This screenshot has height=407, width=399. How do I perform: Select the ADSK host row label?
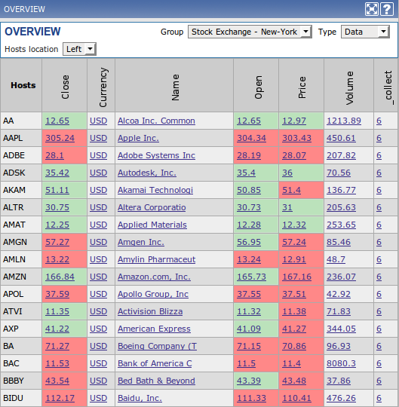[14, 173]
